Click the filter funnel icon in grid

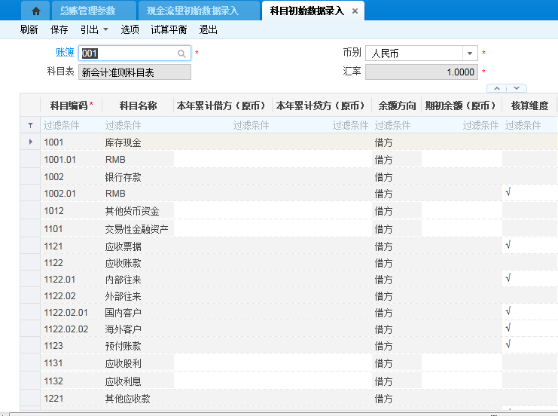pyautogui.click(x=30, y=125)
